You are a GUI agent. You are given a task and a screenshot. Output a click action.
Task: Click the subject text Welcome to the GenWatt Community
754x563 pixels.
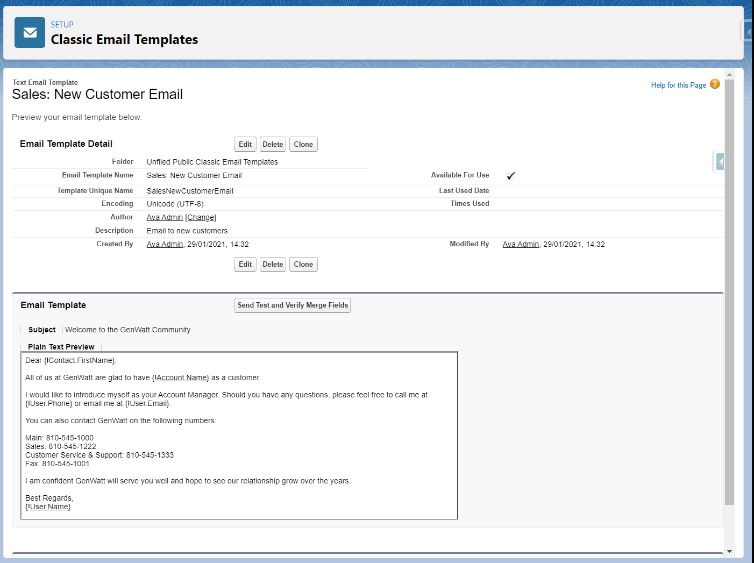tap(127, 330)
